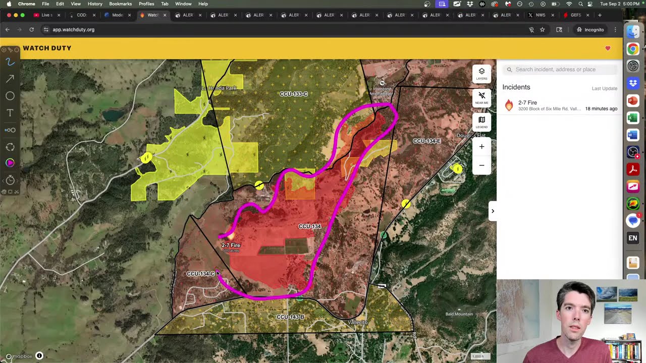
Task: Open PowerPoint from the dock
Action: coord(633,101)
